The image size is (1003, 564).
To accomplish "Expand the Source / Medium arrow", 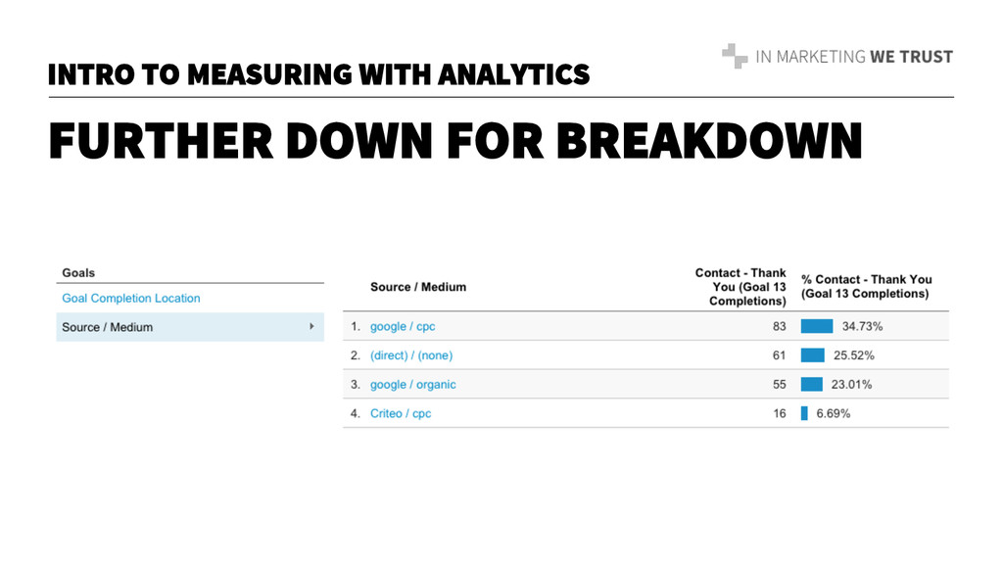I will (311, 326).
